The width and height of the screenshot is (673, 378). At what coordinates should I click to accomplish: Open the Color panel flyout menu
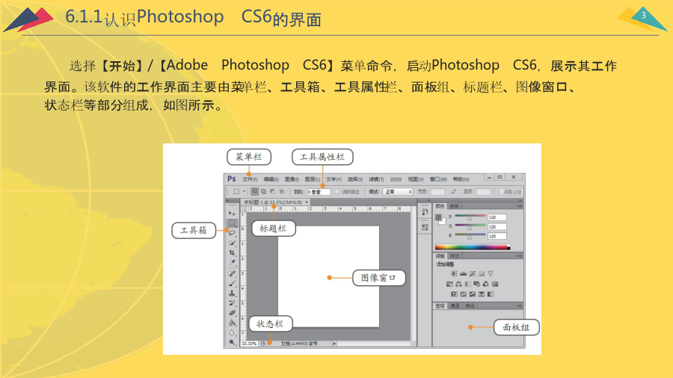520,205
